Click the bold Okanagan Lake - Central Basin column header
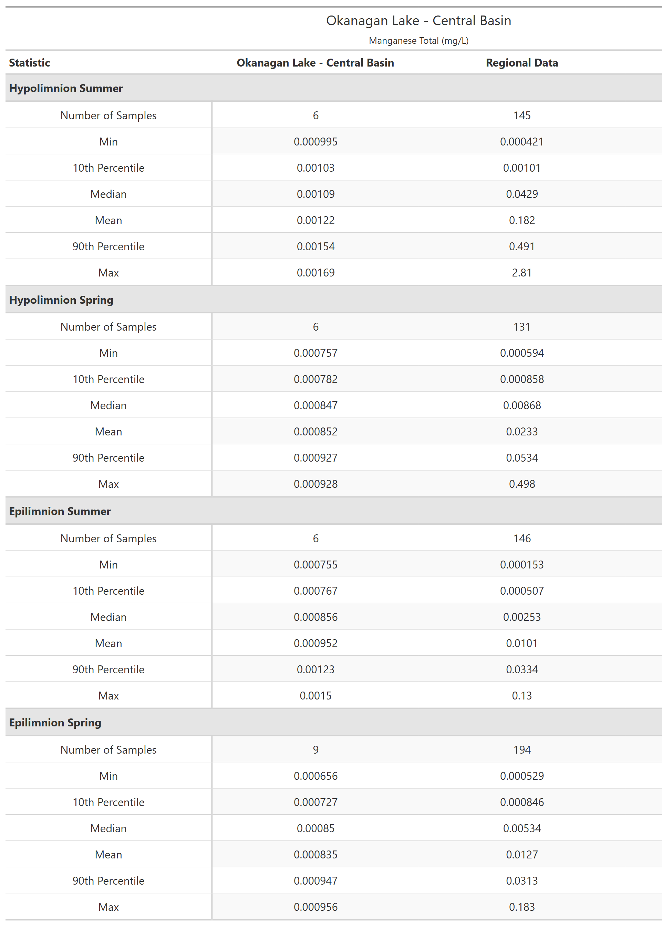 click(315, 63)
